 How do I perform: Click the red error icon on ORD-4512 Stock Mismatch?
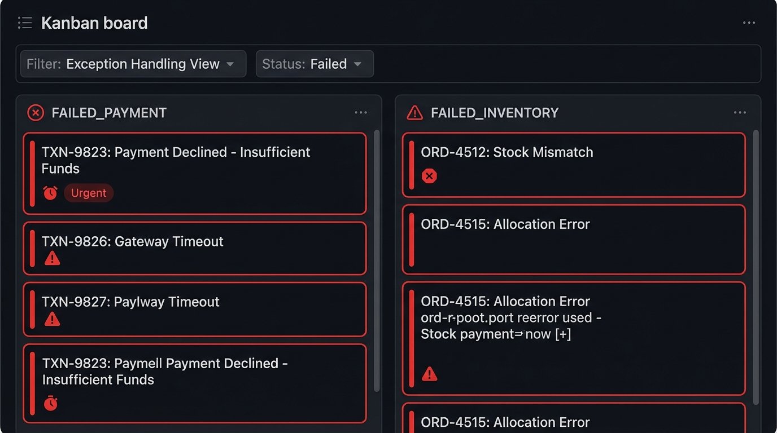pos(429,176)
